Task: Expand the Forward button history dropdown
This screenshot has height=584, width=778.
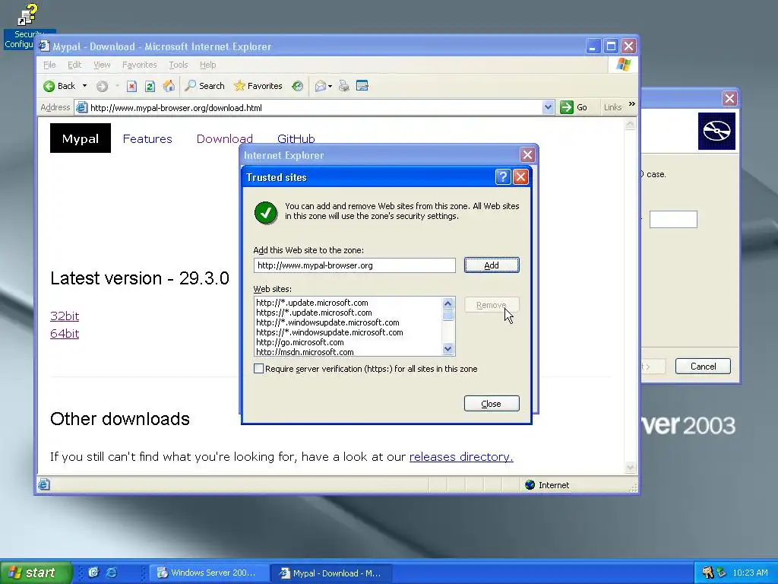Action: pyautogui.click(x=117, y=86)
